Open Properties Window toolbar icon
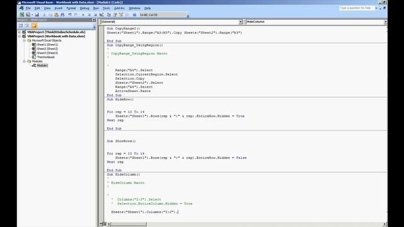Viewport: 404px width, 227px height. [x=115, y=15]
